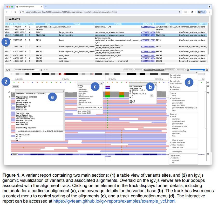218x208 pixels.
Task: Click the table horizontal scrollbar
Action: pos(85,64)
